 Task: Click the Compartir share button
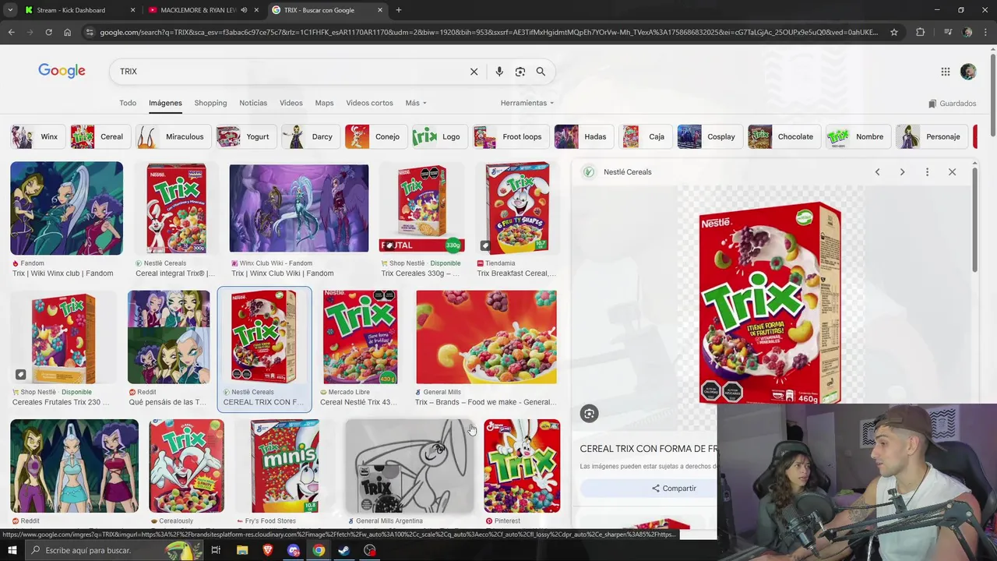(x=674, y=489)
